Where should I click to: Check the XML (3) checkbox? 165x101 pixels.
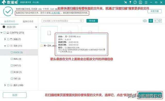click(12, 59)
